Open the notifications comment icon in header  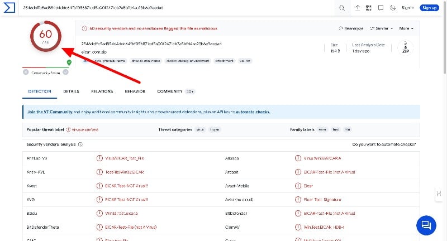point(381,8)
